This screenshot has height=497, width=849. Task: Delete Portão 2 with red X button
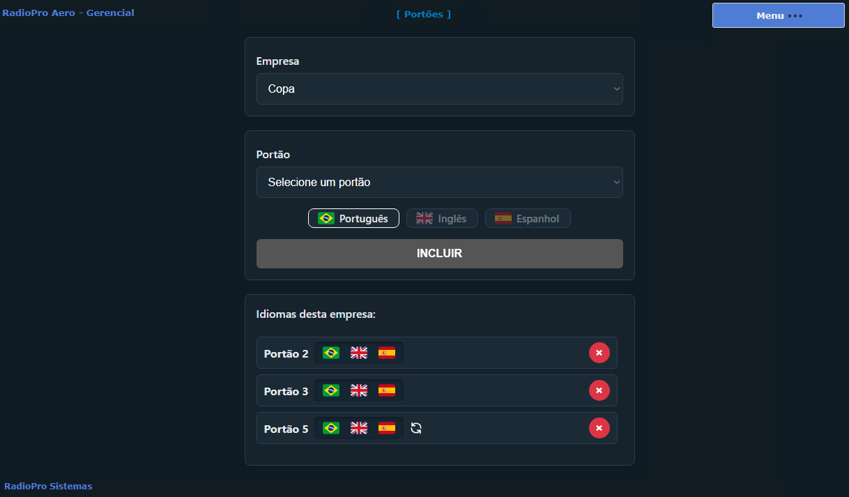pyautogui.click(x=599, y=353)
